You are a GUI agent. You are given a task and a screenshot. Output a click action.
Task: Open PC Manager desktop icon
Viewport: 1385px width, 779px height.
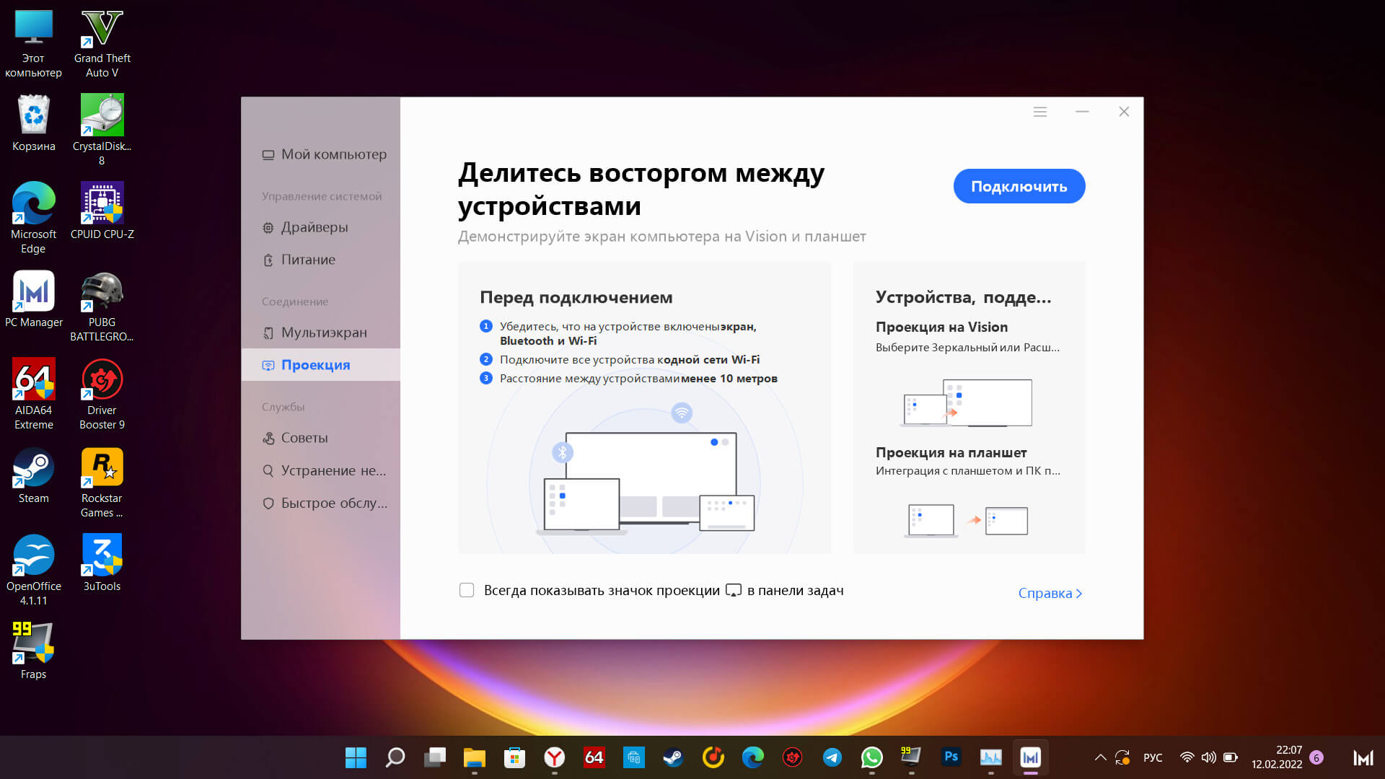point(33,293)
